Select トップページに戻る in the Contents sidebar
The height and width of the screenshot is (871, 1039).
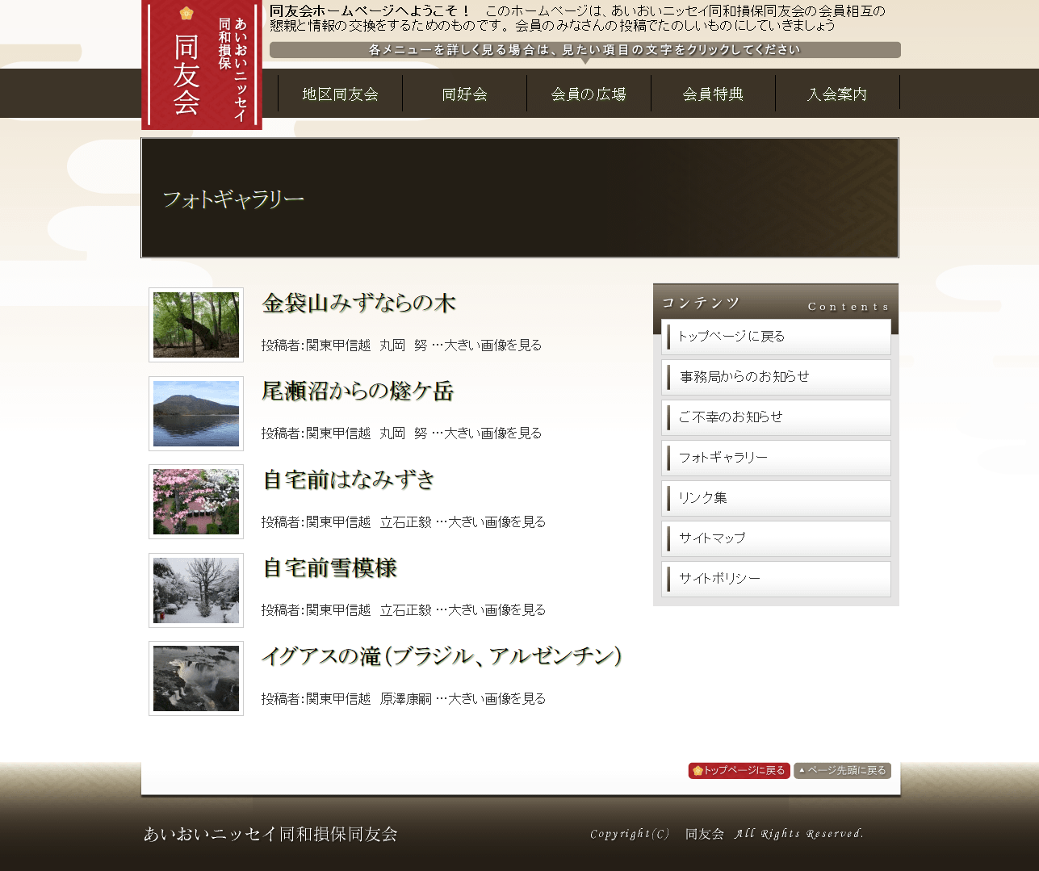point(776,337)
